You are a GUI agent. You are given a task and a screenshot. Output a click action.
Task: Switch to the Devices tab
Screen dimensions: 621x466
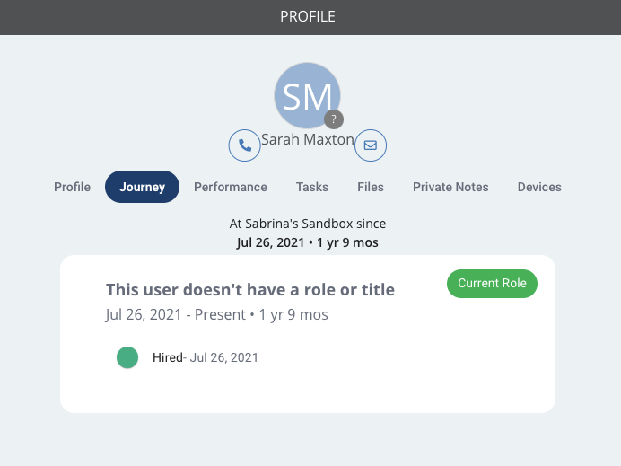pos(539,187)
